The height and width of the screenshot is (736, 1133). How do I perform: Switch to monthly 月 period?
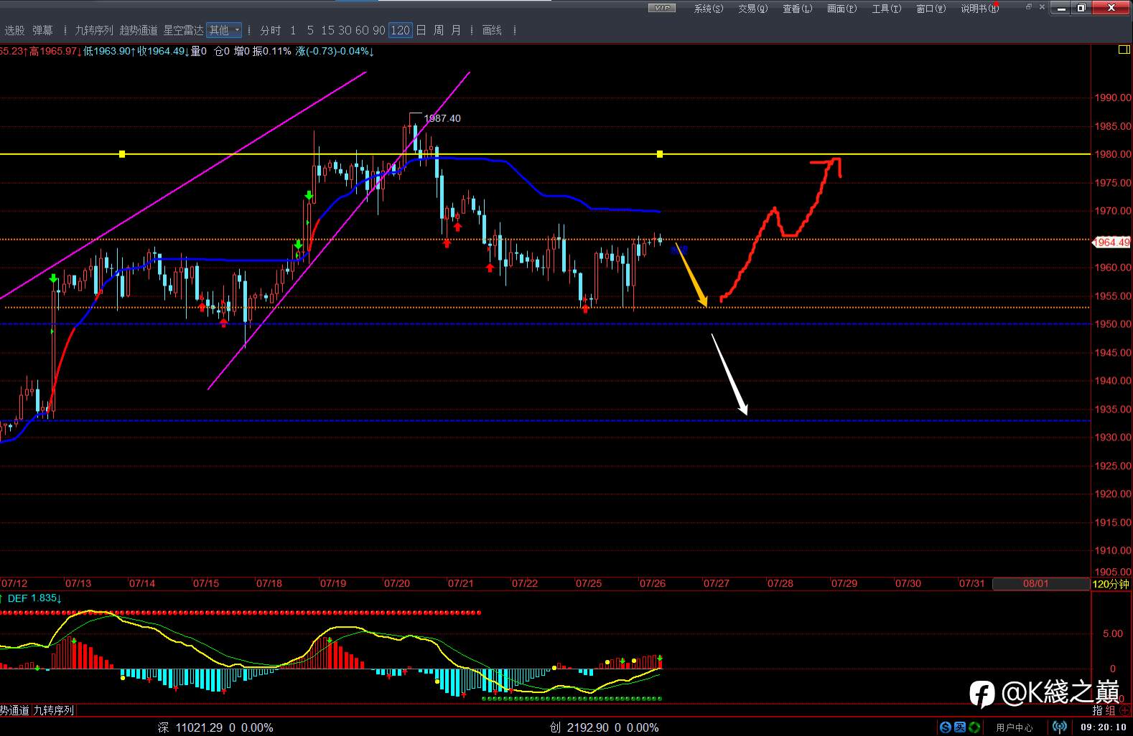456,30
